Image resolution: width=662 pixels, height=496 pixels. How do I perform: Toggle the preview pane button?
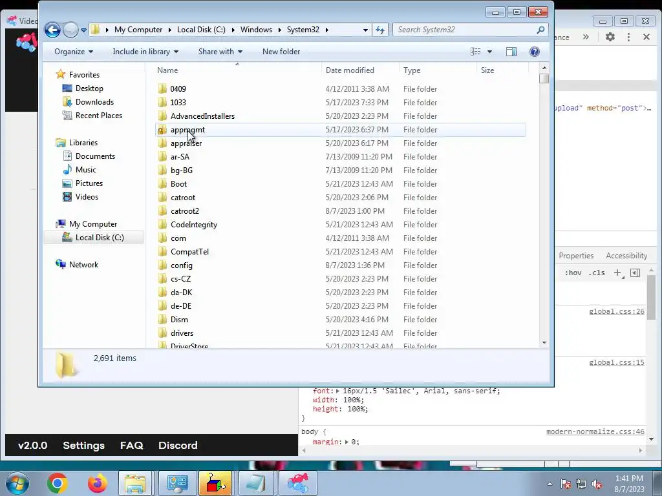511,52
